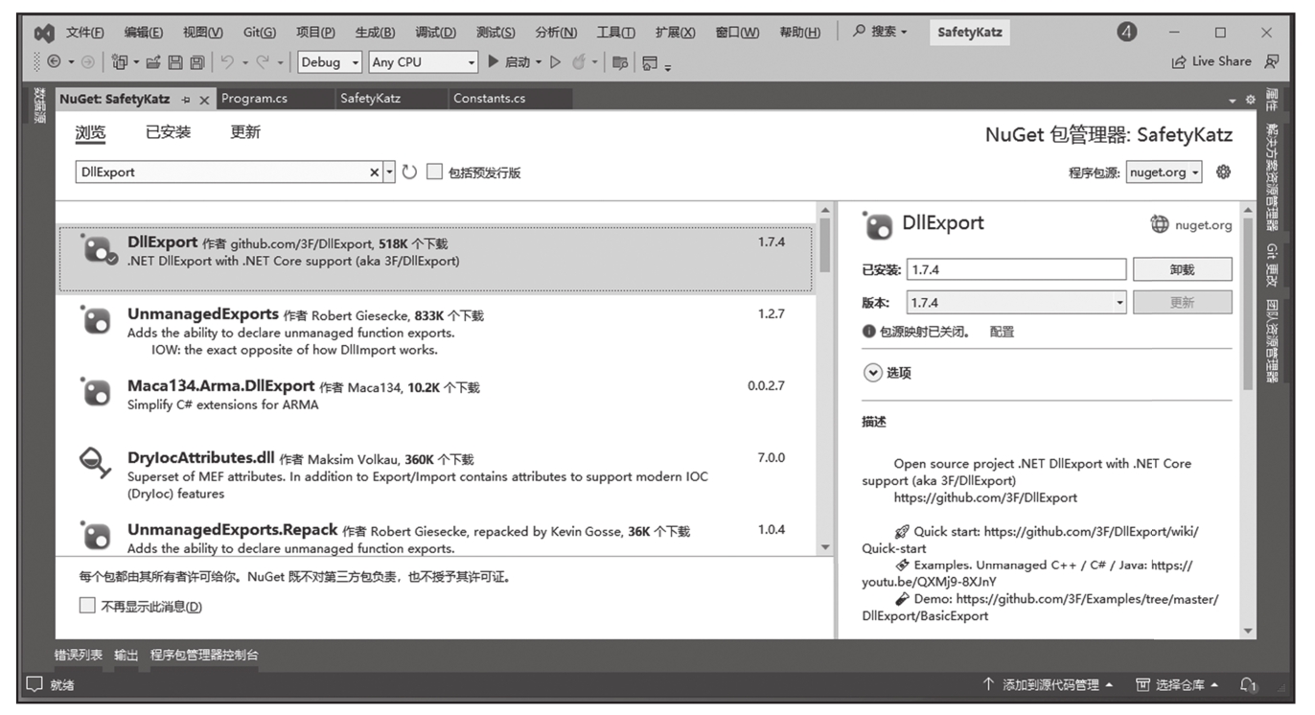This screenshot has width=1315, height=715.
Task: Check the 不再显示此消息 checkbox
Action: (87, 606)
